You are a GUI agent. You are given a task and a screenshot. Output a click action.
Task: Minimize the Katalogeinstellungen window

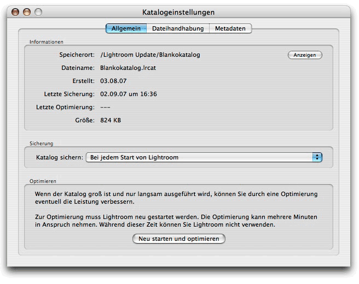pos(27,12)
